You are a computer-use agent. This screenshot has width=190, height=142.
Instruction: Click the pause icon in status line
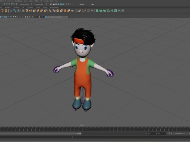point(68,4)
